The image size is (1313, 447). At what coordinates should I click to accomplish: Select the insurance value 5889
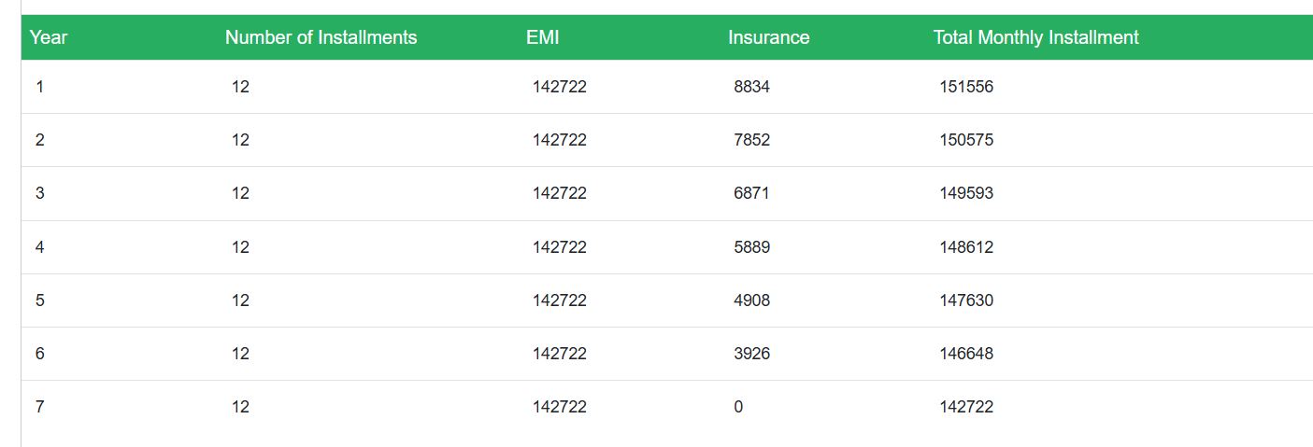pyautogui.click(x=752, y=247)
